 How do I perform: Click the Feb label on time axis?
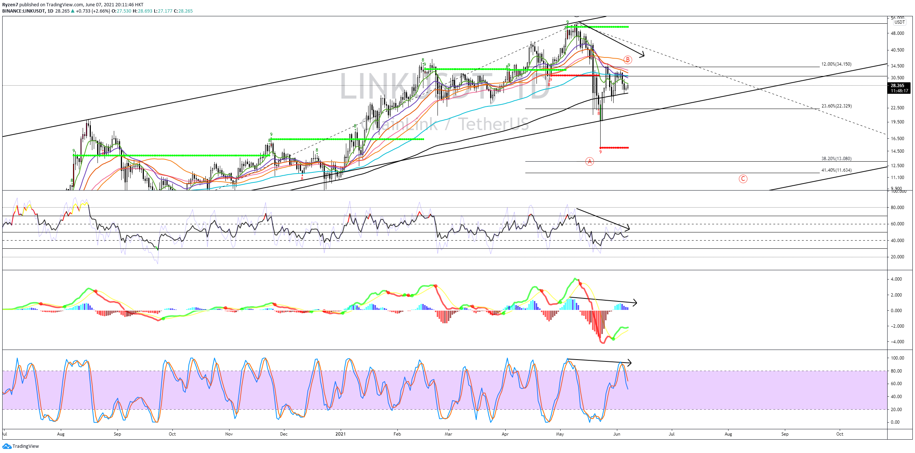pos(397,434)
